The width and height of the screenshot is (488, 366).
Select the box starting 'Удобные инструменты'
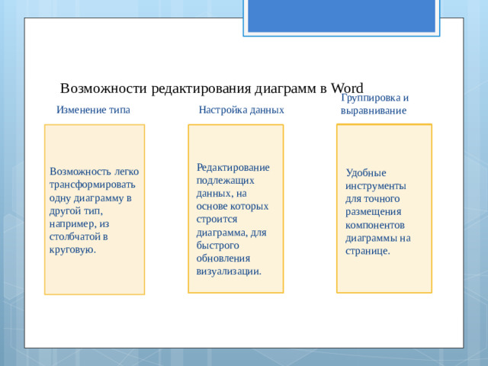coord(384,208)
